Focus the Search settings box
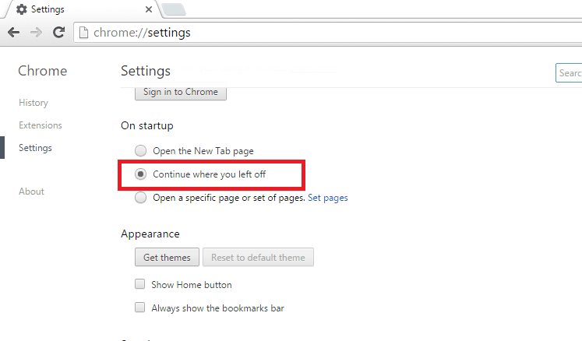 pos(569,72)
